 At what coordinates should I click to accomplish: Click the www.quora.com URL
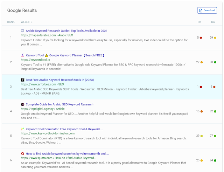58,158
